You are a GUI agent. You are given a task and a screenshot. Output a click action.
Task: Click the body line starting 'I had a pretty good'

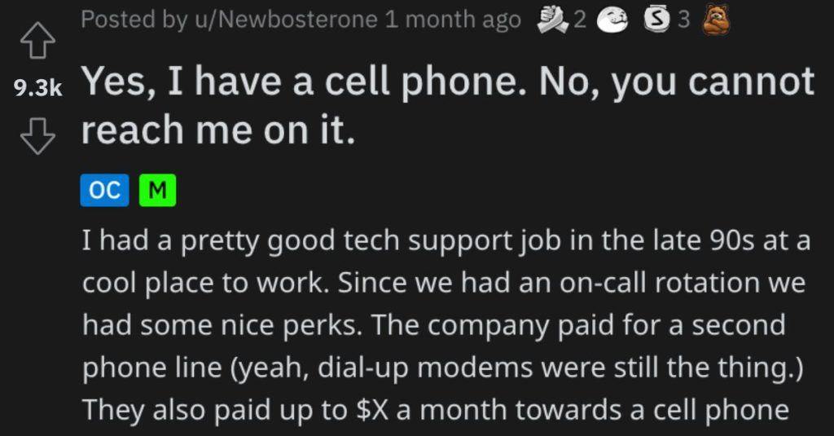[446, 240]
